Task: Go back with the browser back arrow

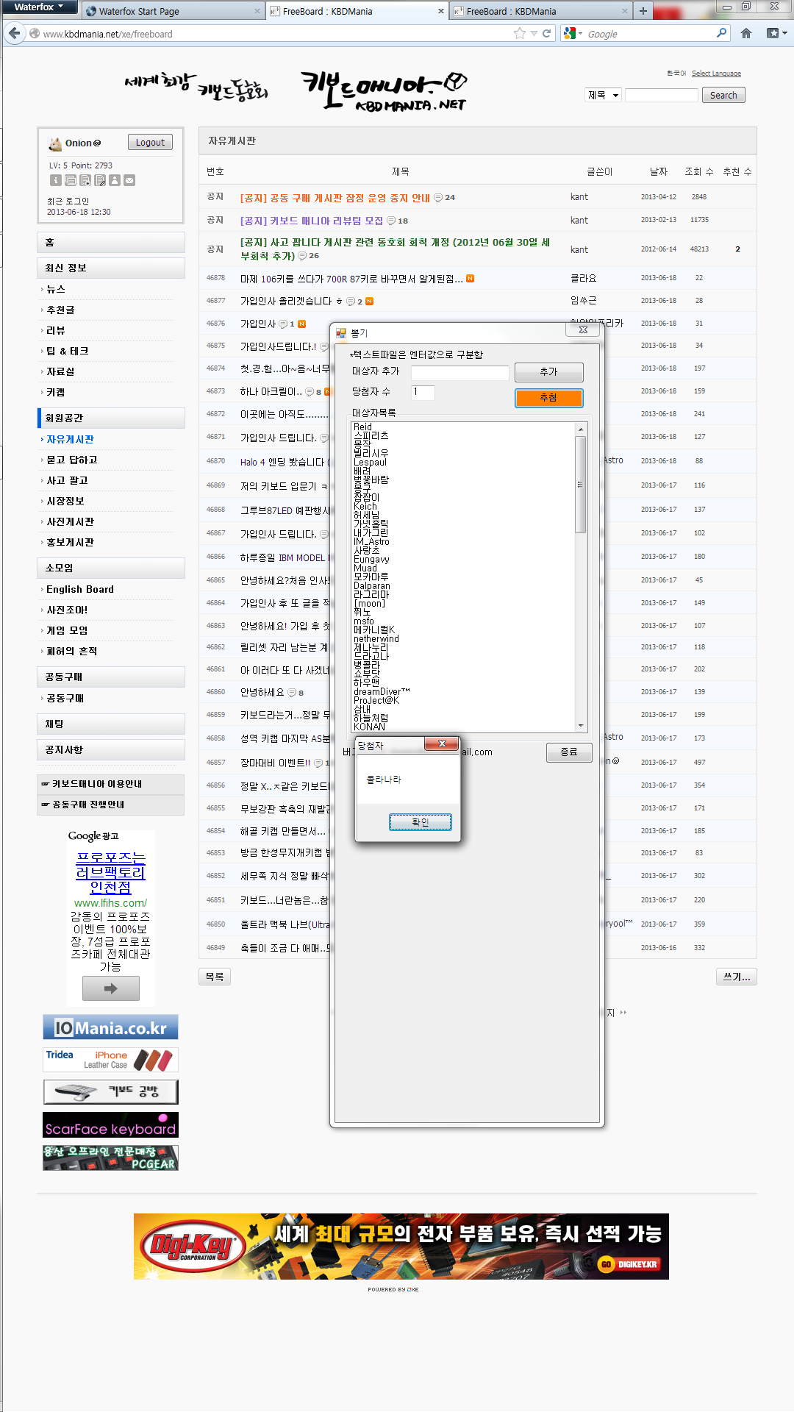Action: click(x=15, y=33)
